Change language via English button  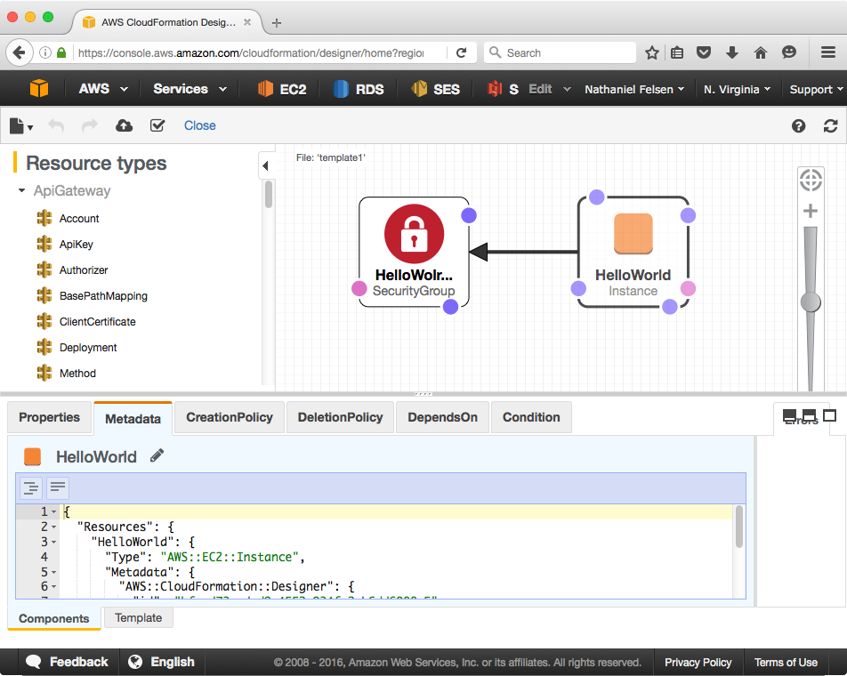tap(162, 662)
